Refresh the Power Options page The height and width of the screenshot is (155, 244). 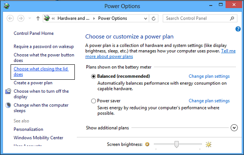coord(154,19)
